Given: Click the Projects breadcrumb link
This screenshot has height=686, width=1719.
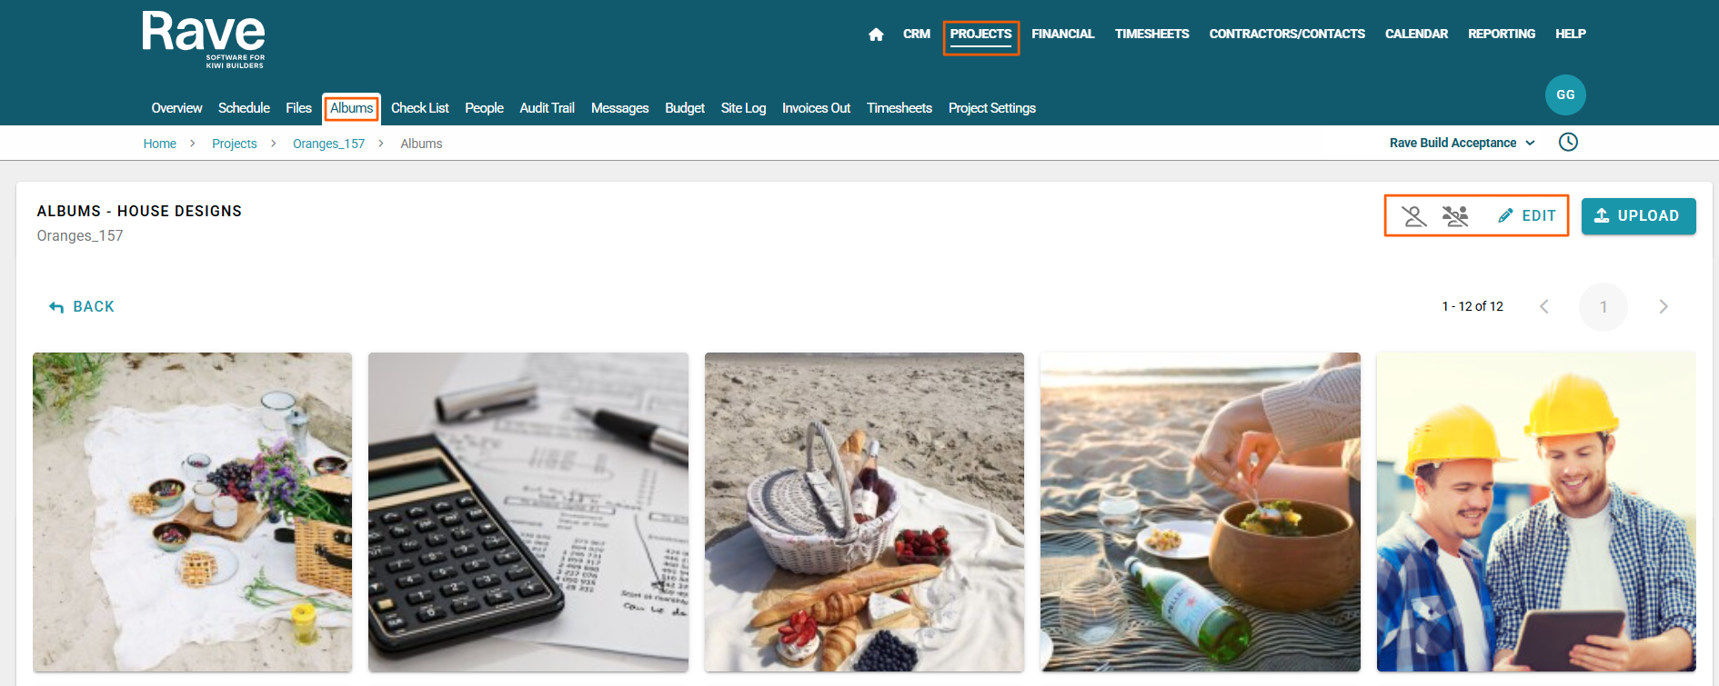Looking at the screenshot, I should pos(234,144).
